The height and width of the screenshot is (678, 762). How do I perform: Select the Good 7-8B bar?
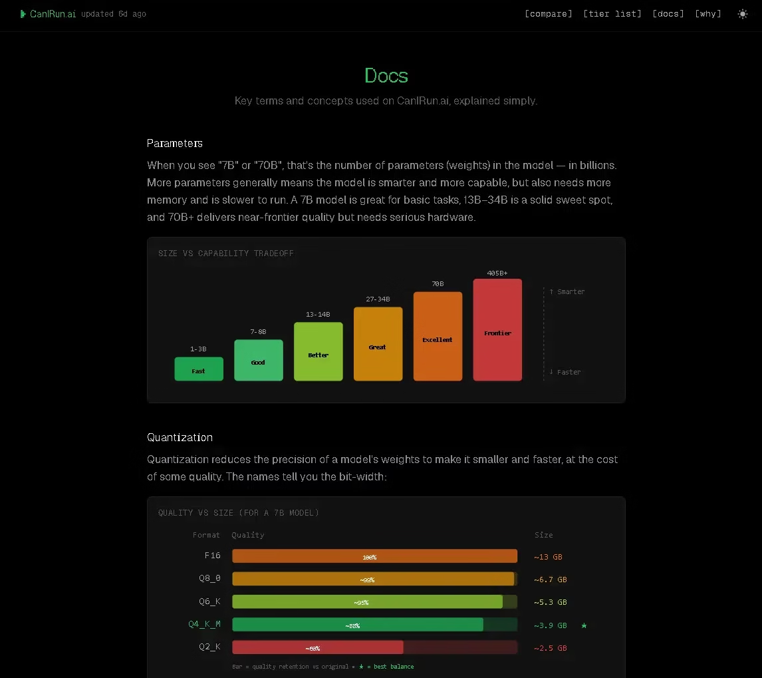pyautogui.click(x=259, y=361)
